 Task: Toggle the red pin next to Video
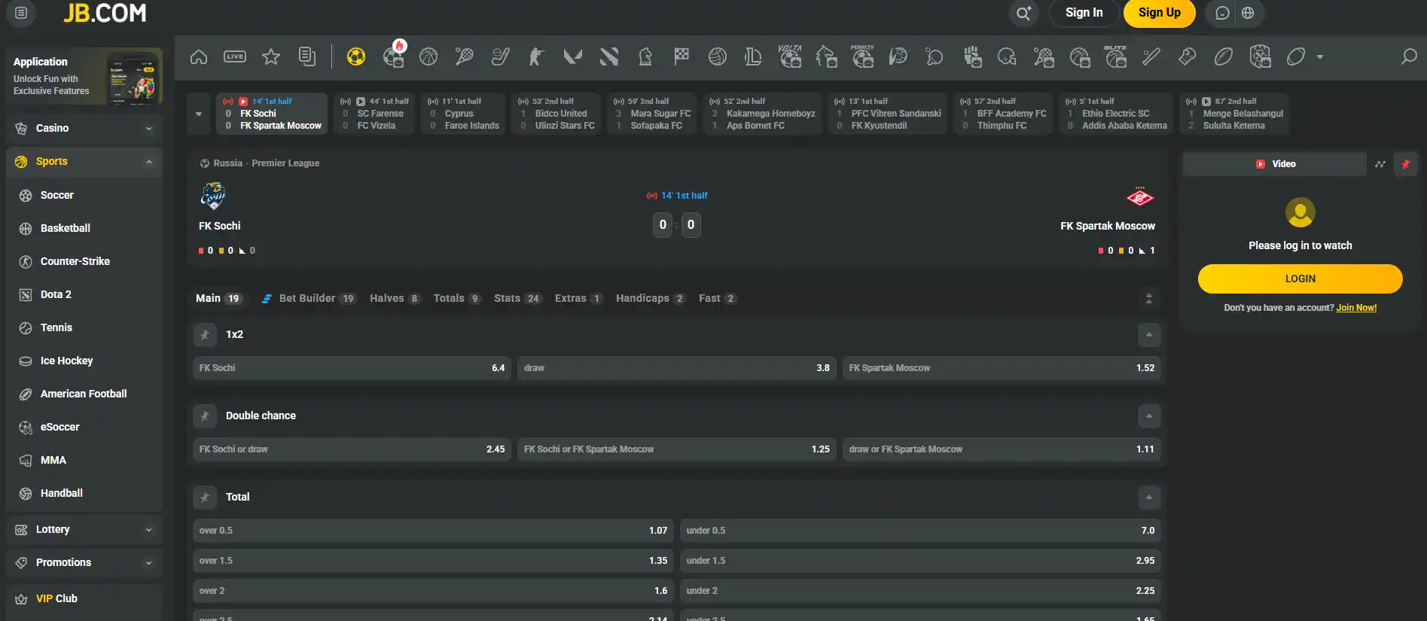pos(1405,164)
